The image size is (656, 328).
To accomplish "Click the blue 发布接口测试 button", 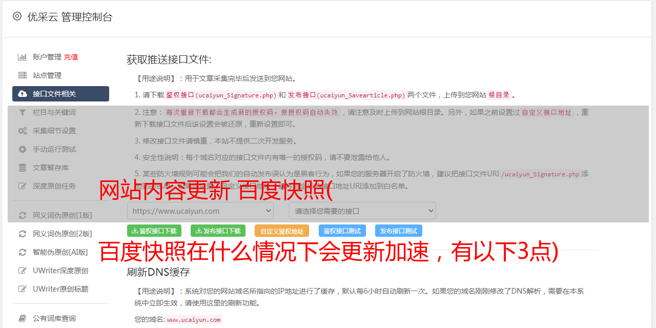I will (399, 231).
